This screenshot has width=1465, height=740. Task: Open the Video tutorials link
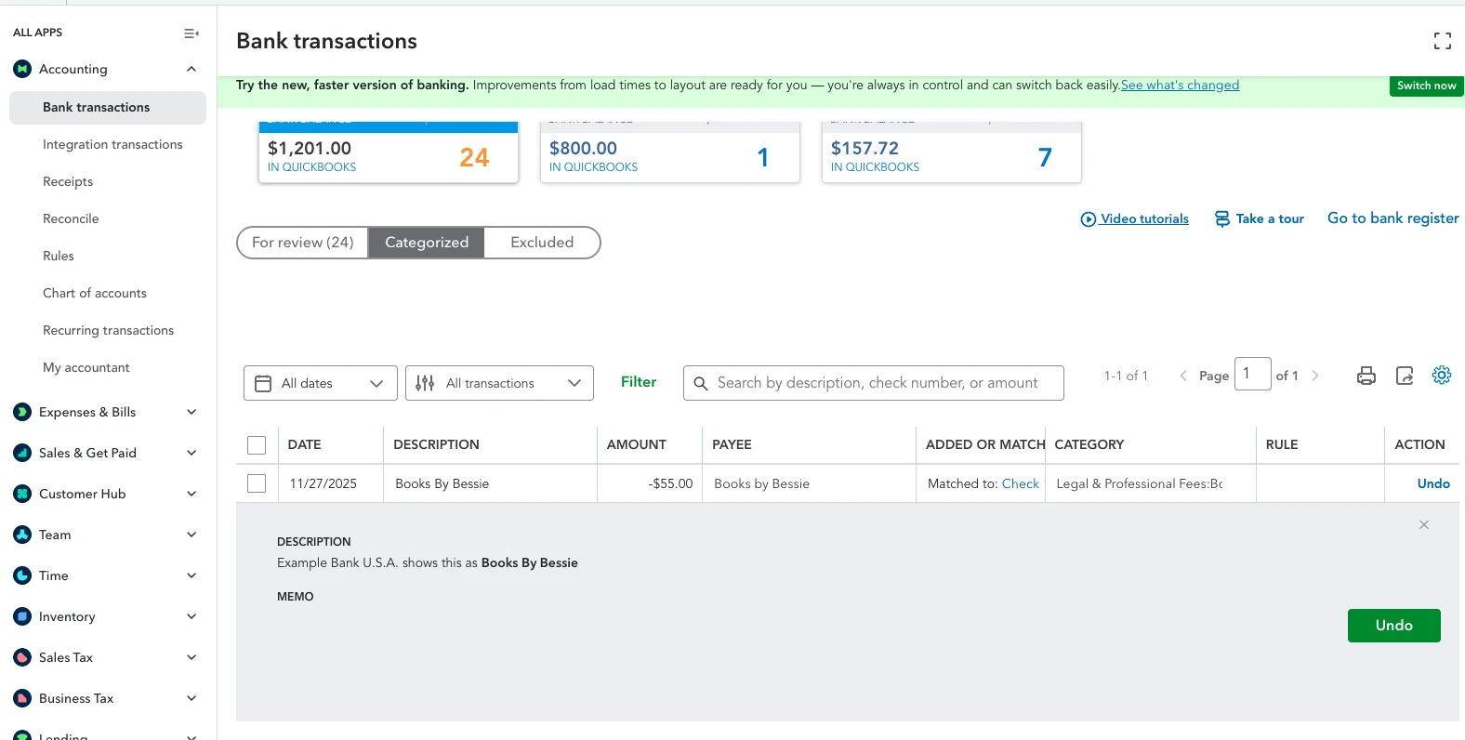pyautogui.click(x=1134, y=219)
